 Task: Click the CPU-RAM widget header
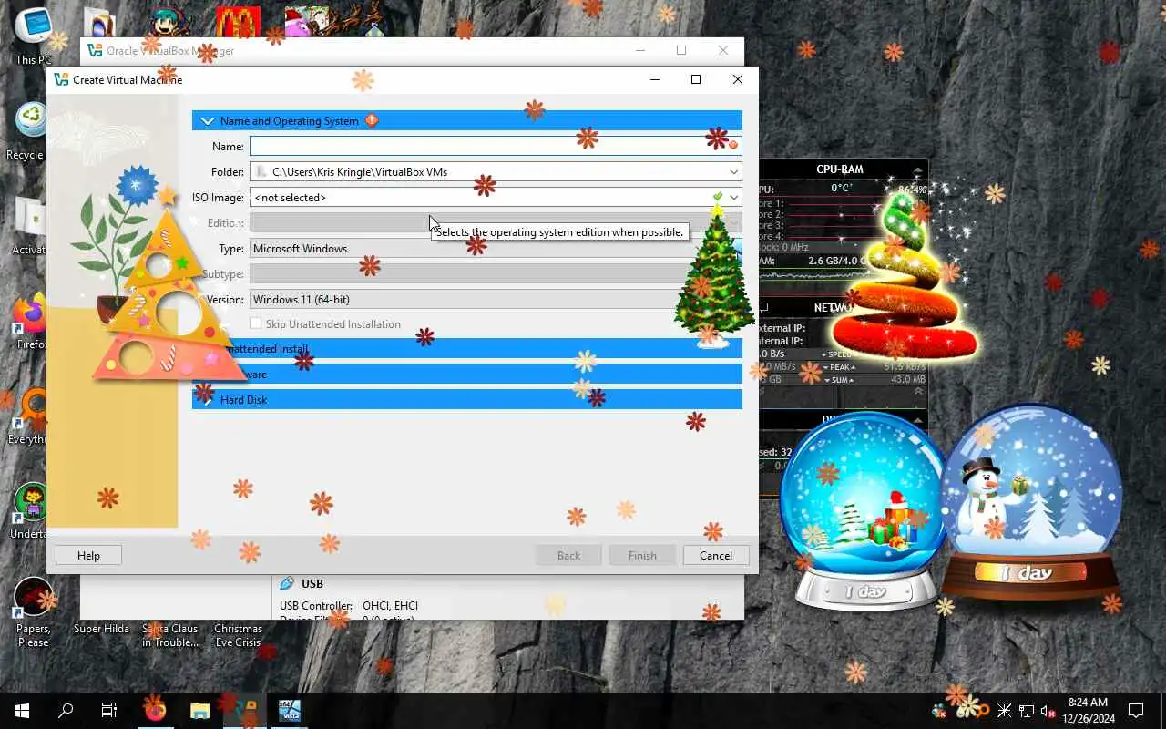coord(840,169)
